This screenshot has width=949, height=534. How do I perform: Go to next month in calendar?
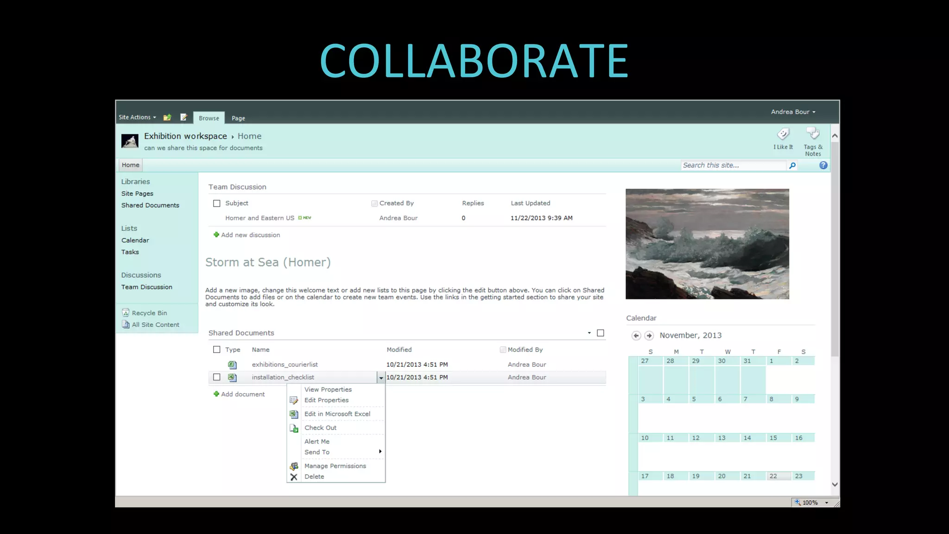(x=649, y=336)
